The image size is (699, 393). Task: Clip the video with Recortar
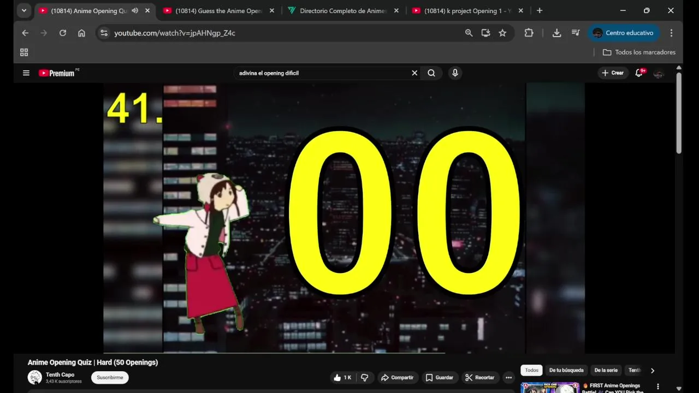(480, 377)
